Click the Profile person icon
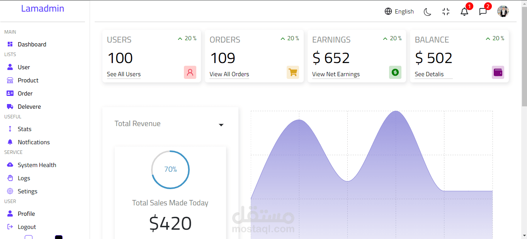 [10, 213]
